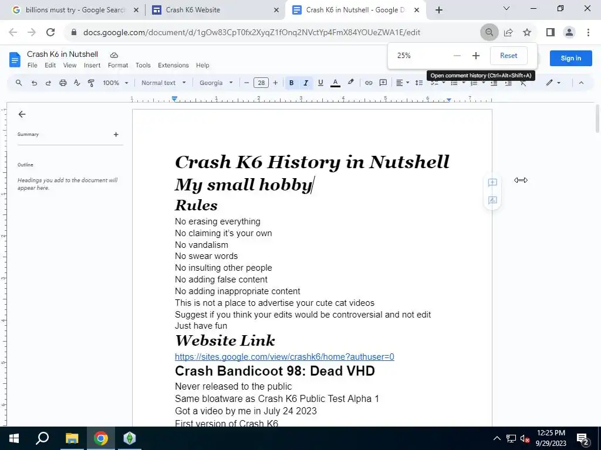Open the 100% zoom dropdown
This screenshot has width=601, height=450.
tap(116, 83)
